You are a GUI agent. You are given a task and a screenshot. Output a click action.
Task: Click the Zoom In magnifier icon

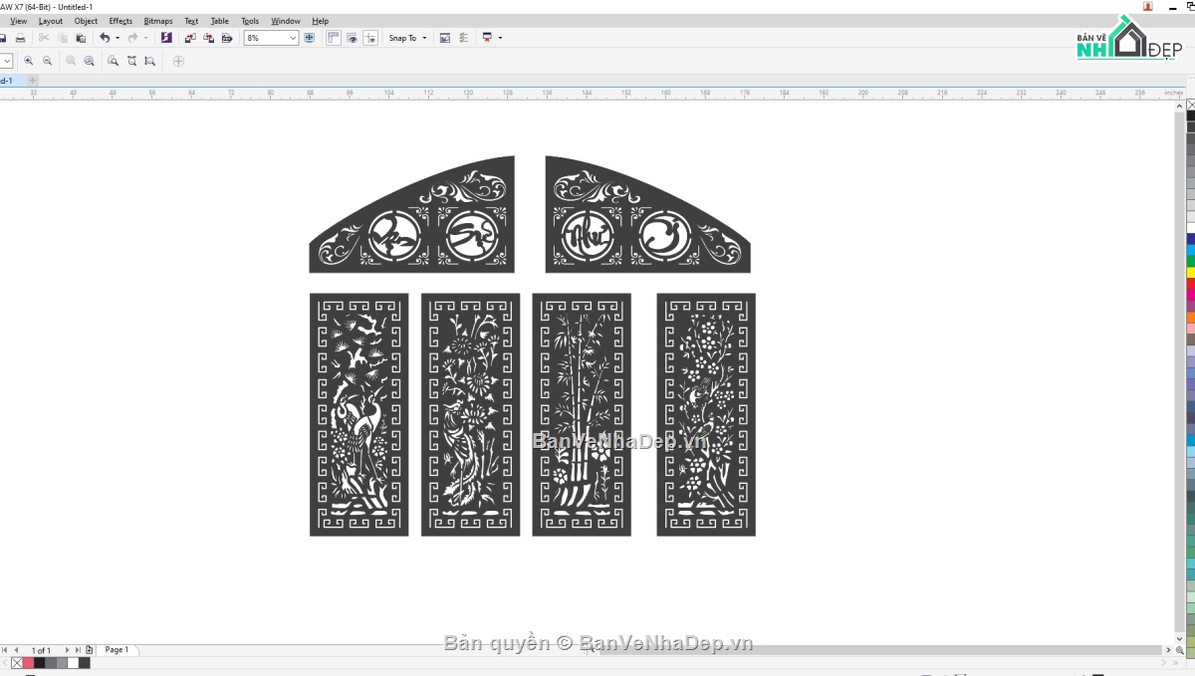coord(28,61)
